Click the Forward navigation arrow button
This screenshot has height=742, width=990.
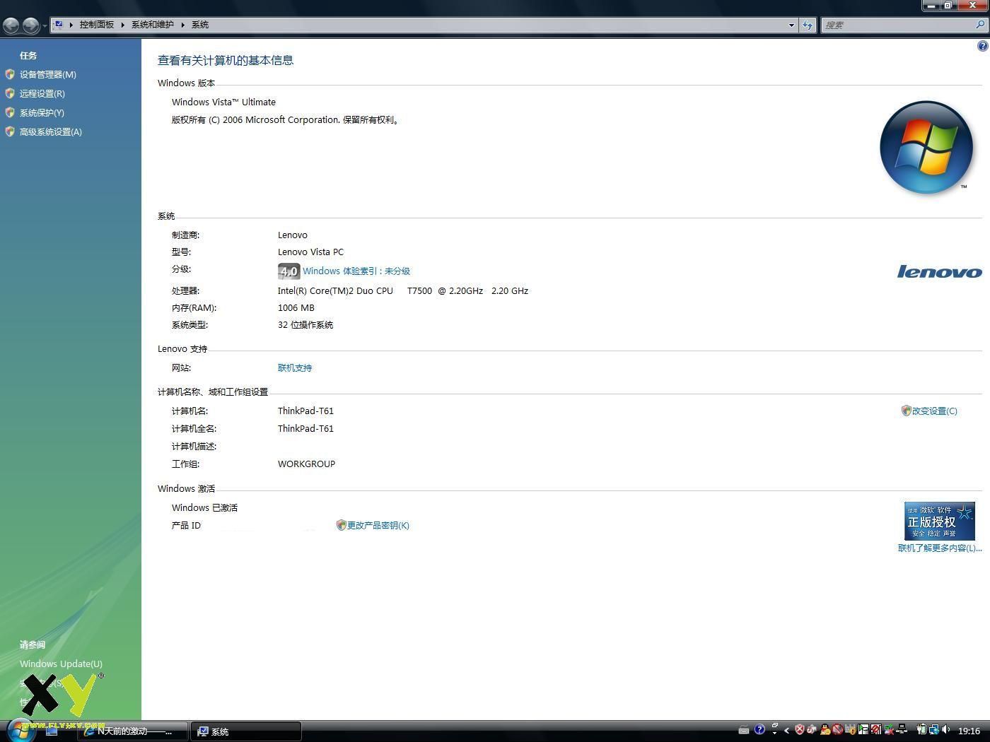point(30,25)
